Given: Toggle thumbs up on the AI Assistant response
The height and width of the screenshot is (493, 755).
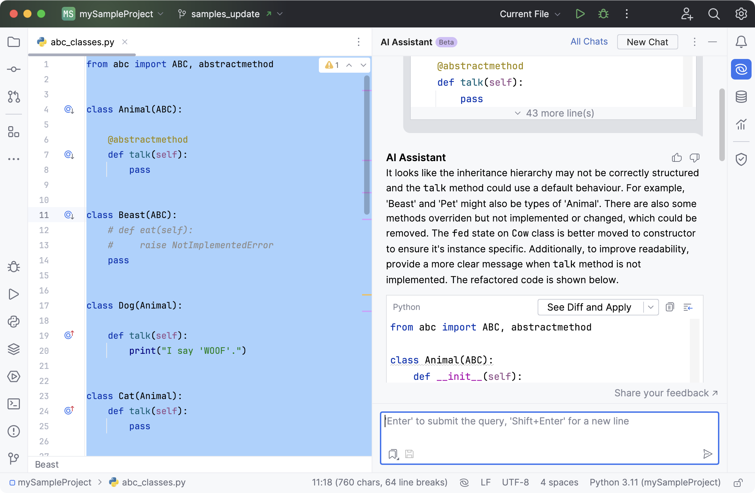Looking at the screenshot, I should pyautogui.click(x=676, y=158).
